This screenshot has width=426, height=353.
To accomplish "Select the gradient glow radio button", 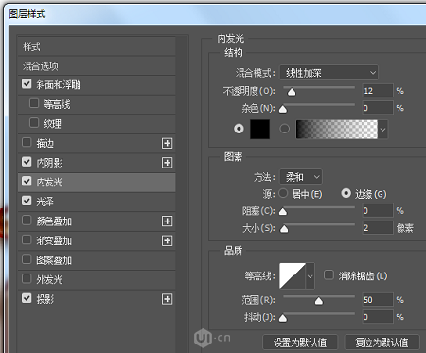I will 284,129.
